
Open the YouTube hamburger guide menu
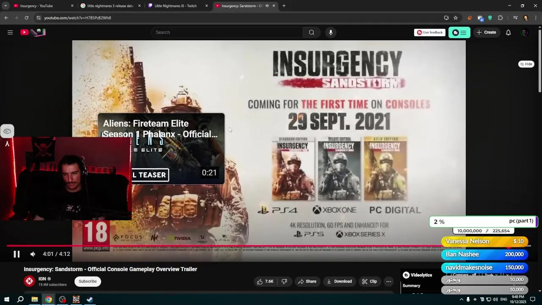[x=10, y=32]
